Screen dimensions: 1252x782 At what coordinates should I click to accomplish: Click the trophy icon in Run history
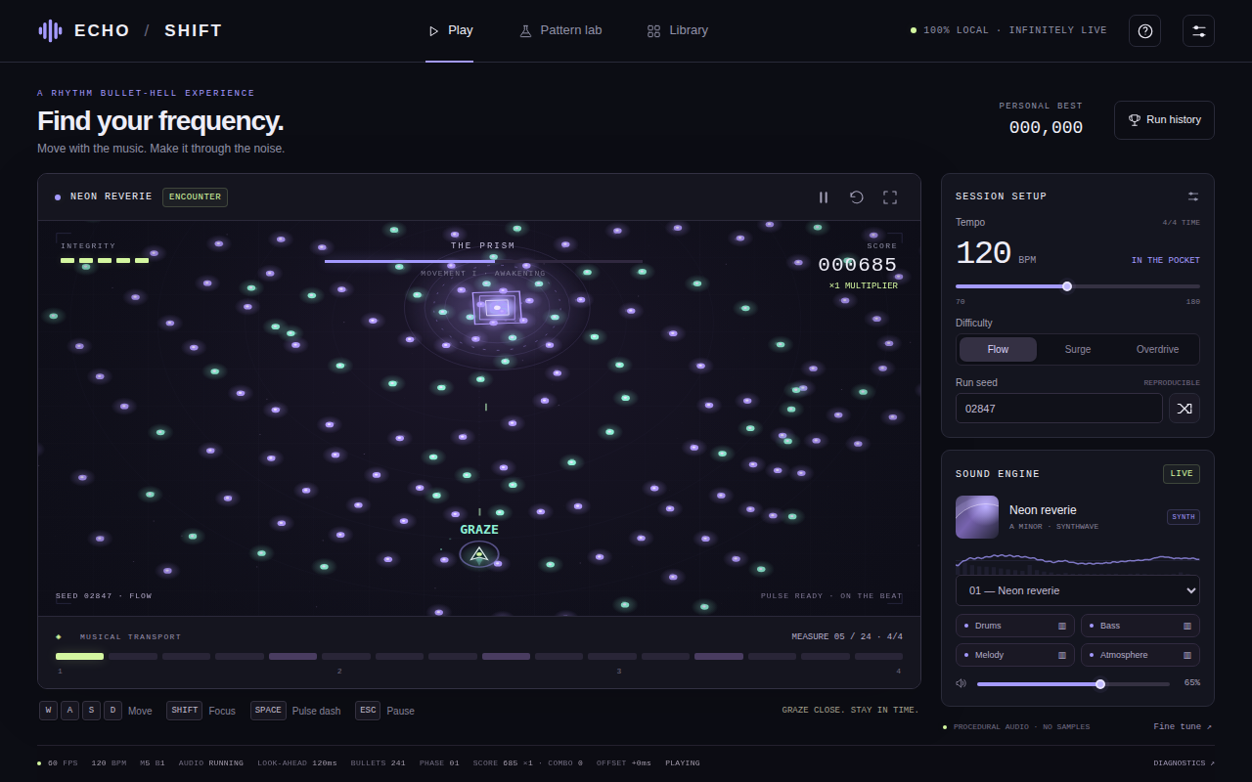click(x=1135, y=120)
